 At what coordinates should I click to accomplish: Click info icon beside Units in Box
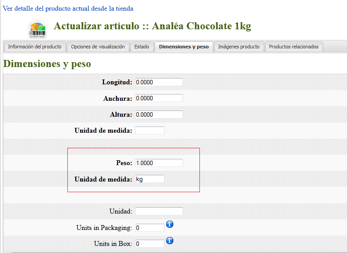click(x=170, y=241)
